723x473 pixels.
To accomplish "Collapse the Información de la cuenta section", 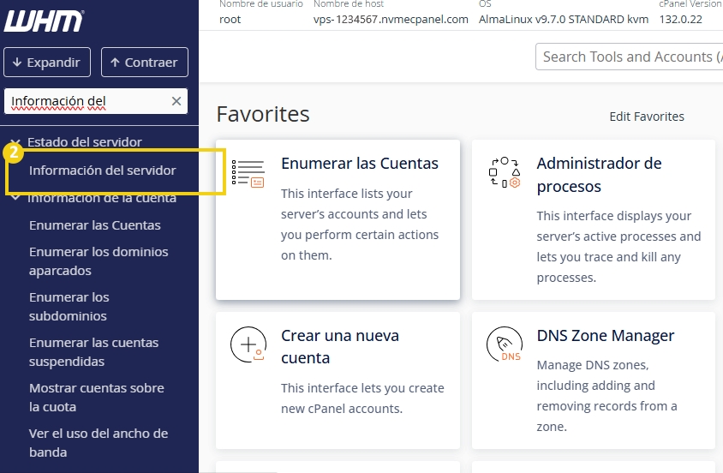I will (15, 198).
